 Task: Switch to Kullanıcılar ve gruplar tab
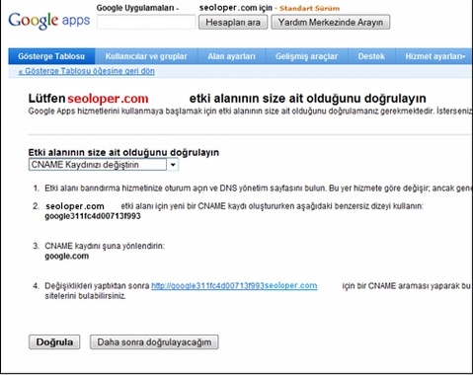(146, 56)
